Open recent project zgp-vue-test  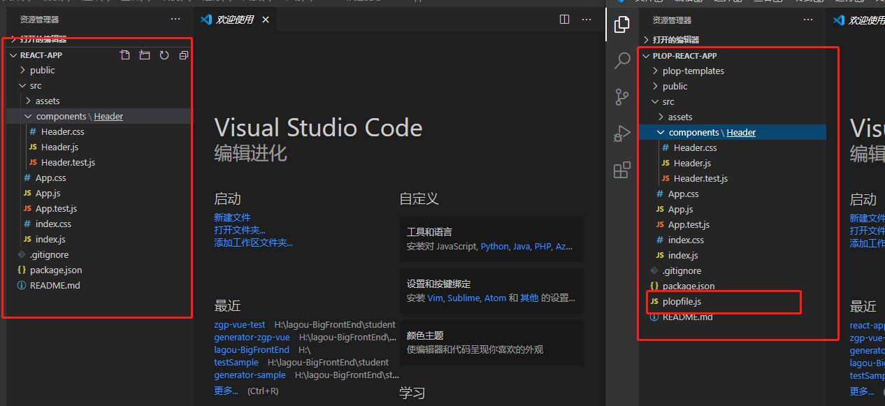click(x=240, y=325)
